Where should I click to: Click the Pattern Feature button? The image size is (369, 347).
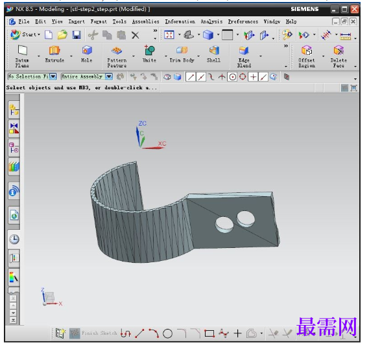point(117,56)
